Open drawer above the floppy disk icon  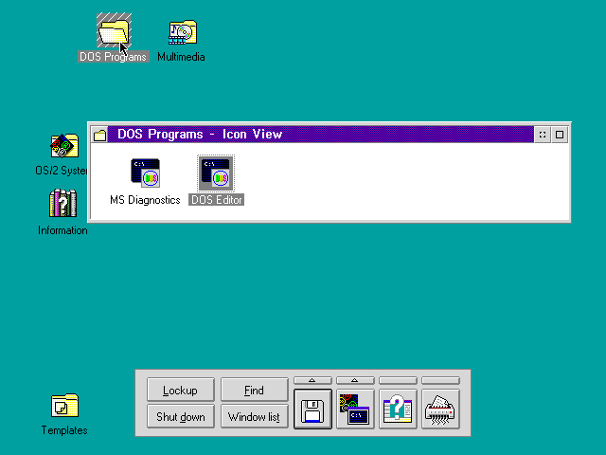pyautogui.click(x=312, y=381)
